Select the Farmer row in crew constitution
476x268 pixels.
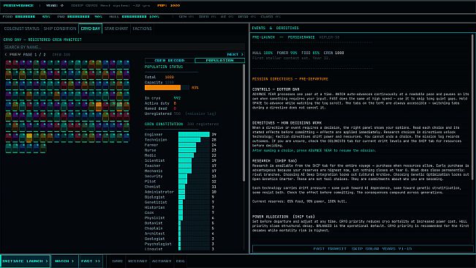pyautogui.click(x=181, y=145)
